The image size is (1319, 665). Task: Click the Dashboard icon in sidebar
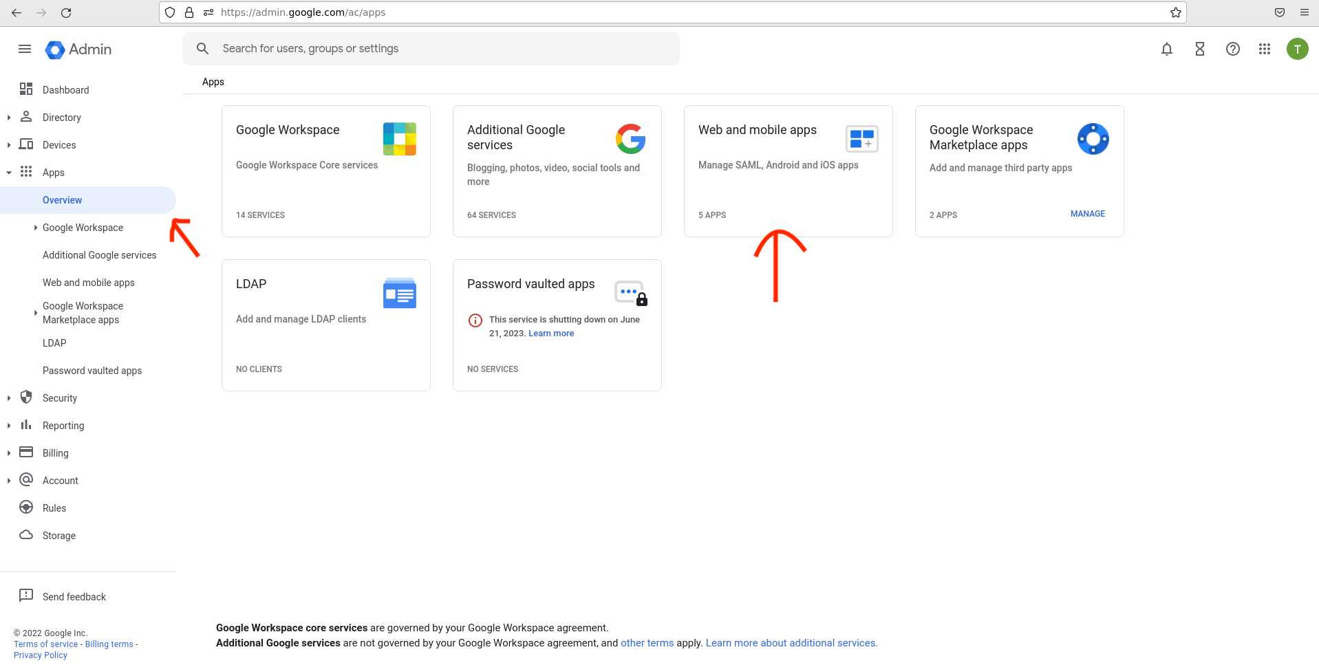(x=26, y=89)
